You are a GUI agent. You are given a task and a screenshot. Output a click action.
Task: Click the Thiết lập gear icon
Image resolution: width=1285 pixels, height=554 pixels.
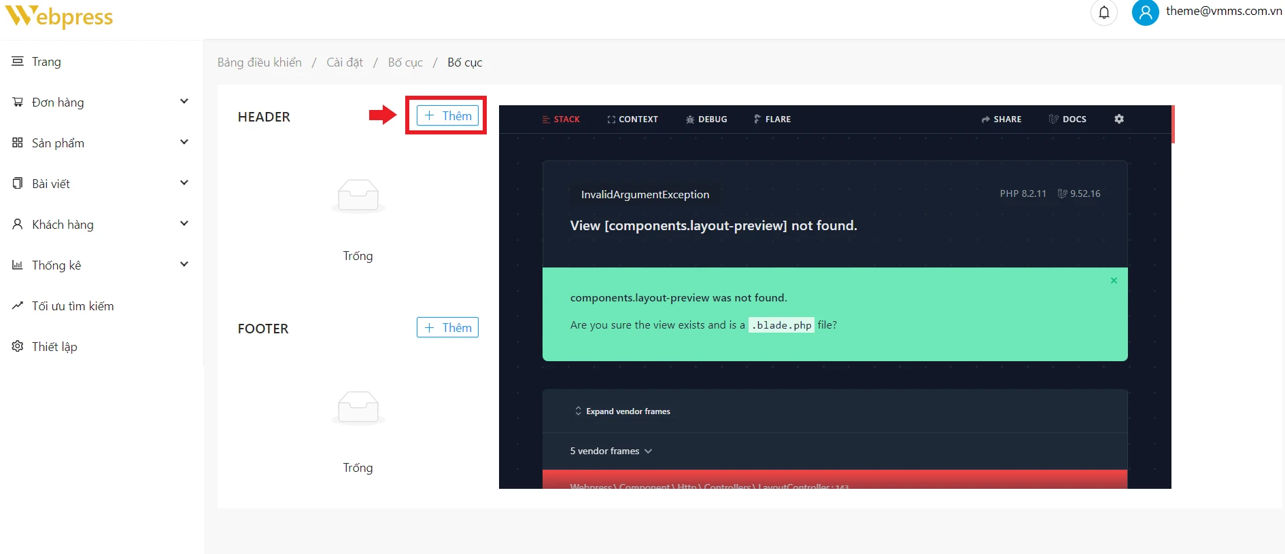[x=18, y=346]
